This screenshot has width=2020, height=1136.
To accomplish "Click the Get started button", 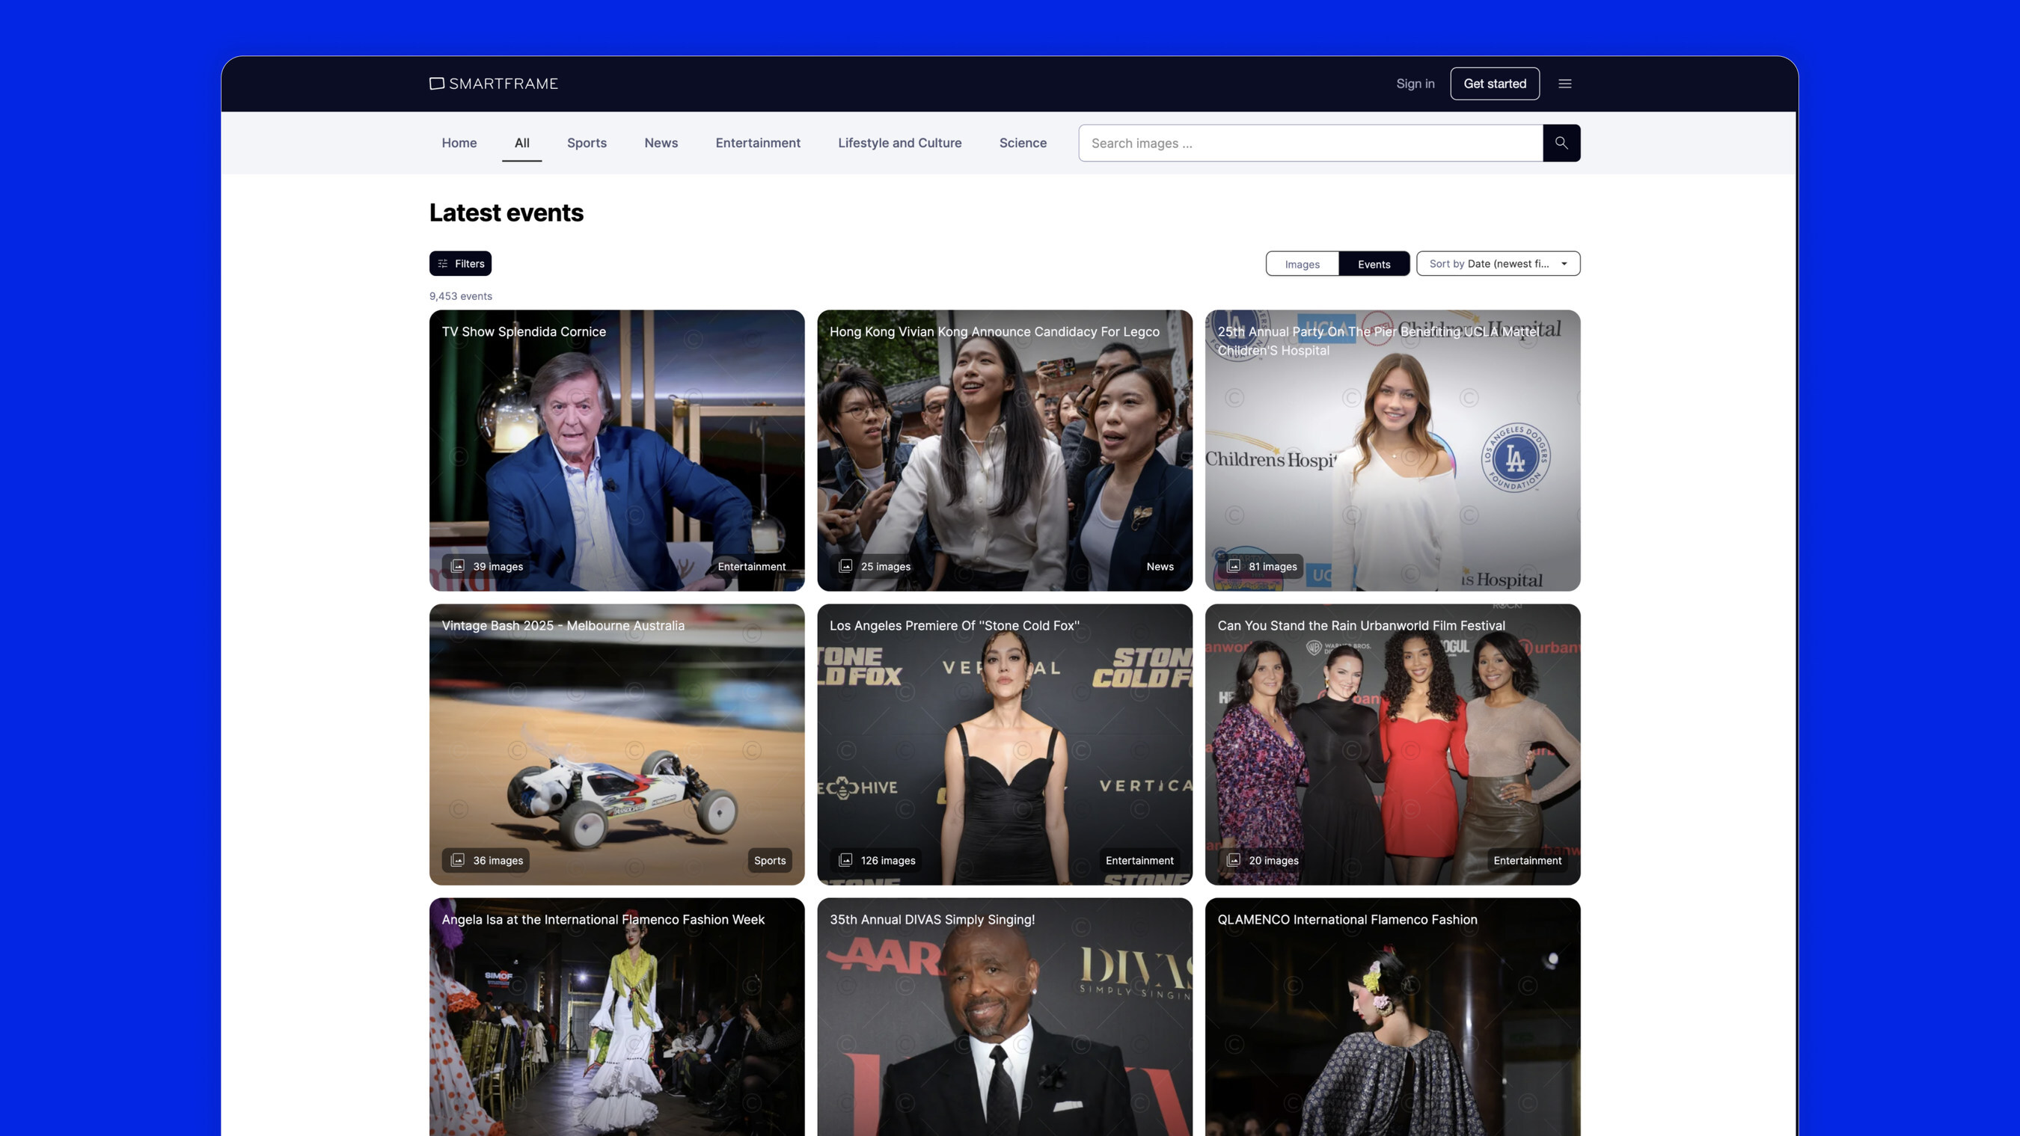I will [x=1494, y=84].
